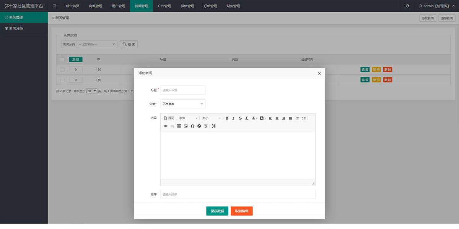
Task: Maximize the editor to fullscreen
Action: [x=214, y=126]
